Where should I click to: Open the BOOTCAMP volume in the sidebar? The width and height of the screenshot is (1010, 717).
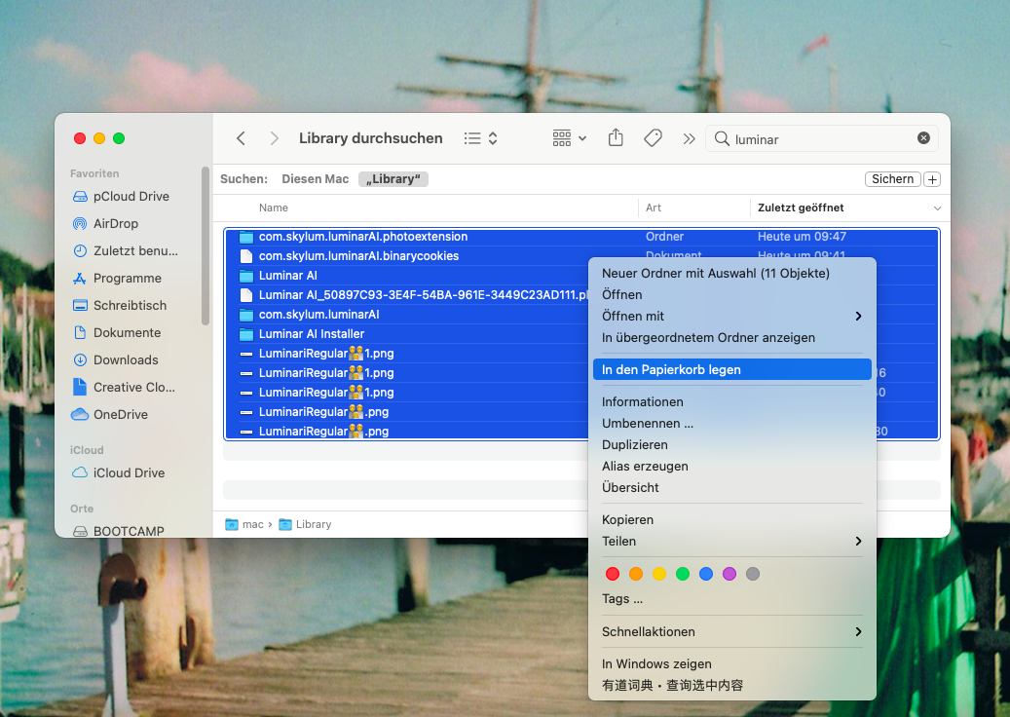pyautogui.click(x=129, y=531)
